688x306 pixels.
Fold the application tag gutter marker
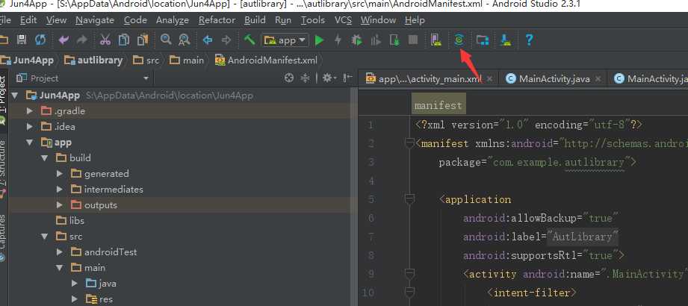(x=410, y=199)
